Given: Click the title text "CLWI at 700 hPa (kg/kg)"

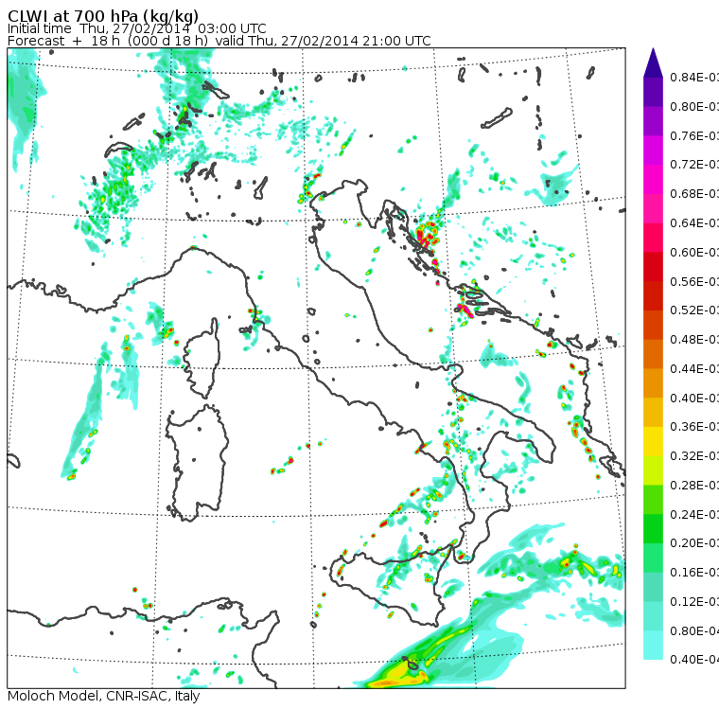Looking at the screenshot, I should coord(103,16).
